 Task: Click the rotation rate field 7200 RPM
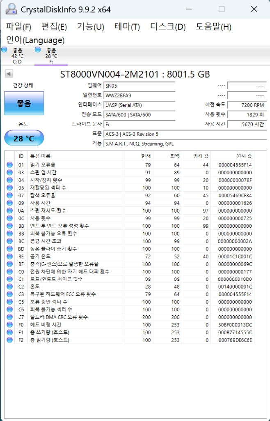(x=247, y=105)
